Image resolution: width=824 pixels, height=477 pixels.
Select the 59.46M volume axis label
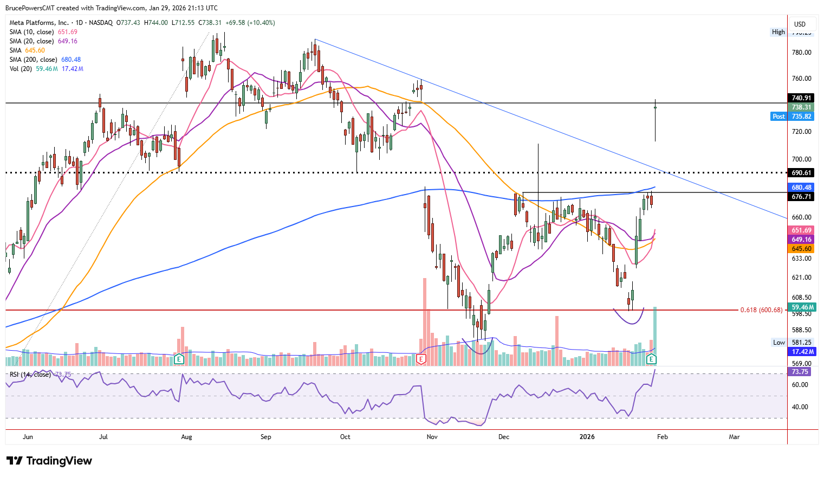point(801,307)
